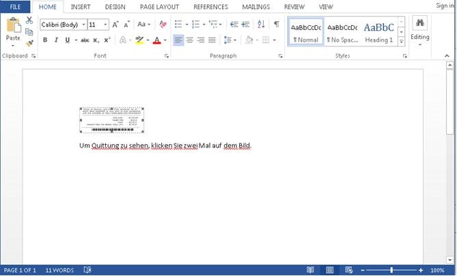This screenshot has height=276, width=457.
Task: Switch to the INSERT tab
Action: pos(81,7)
